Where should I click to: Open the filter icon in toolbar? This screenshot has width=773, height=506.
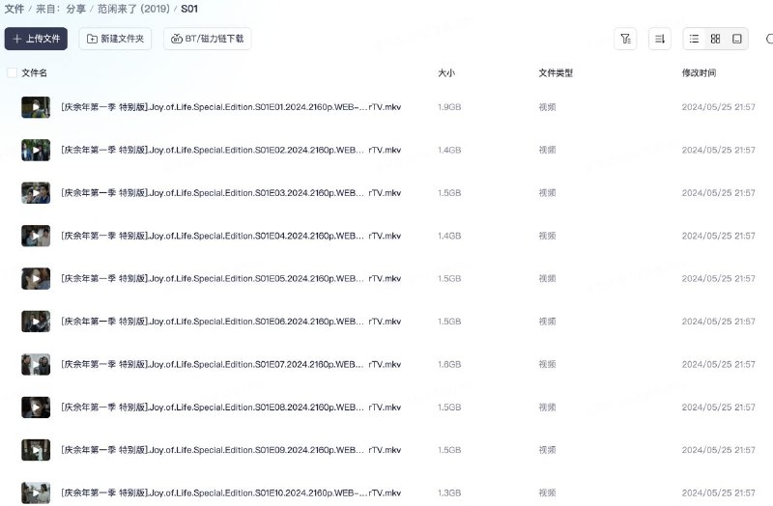pos(625,39)
